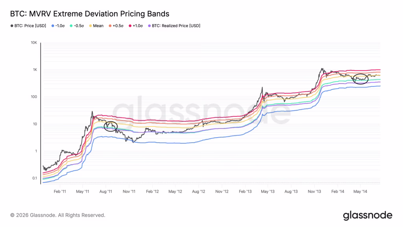Click the Glassnode copyright notice text
This screenshot has width=403, height=227.
pos(58,215)
